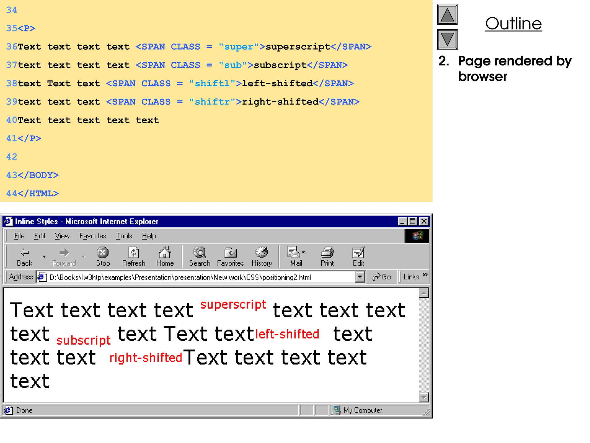The height and width of the screenshot is (443, 590).
Task: Click the red left-shifted text
Action: point(287,334)
